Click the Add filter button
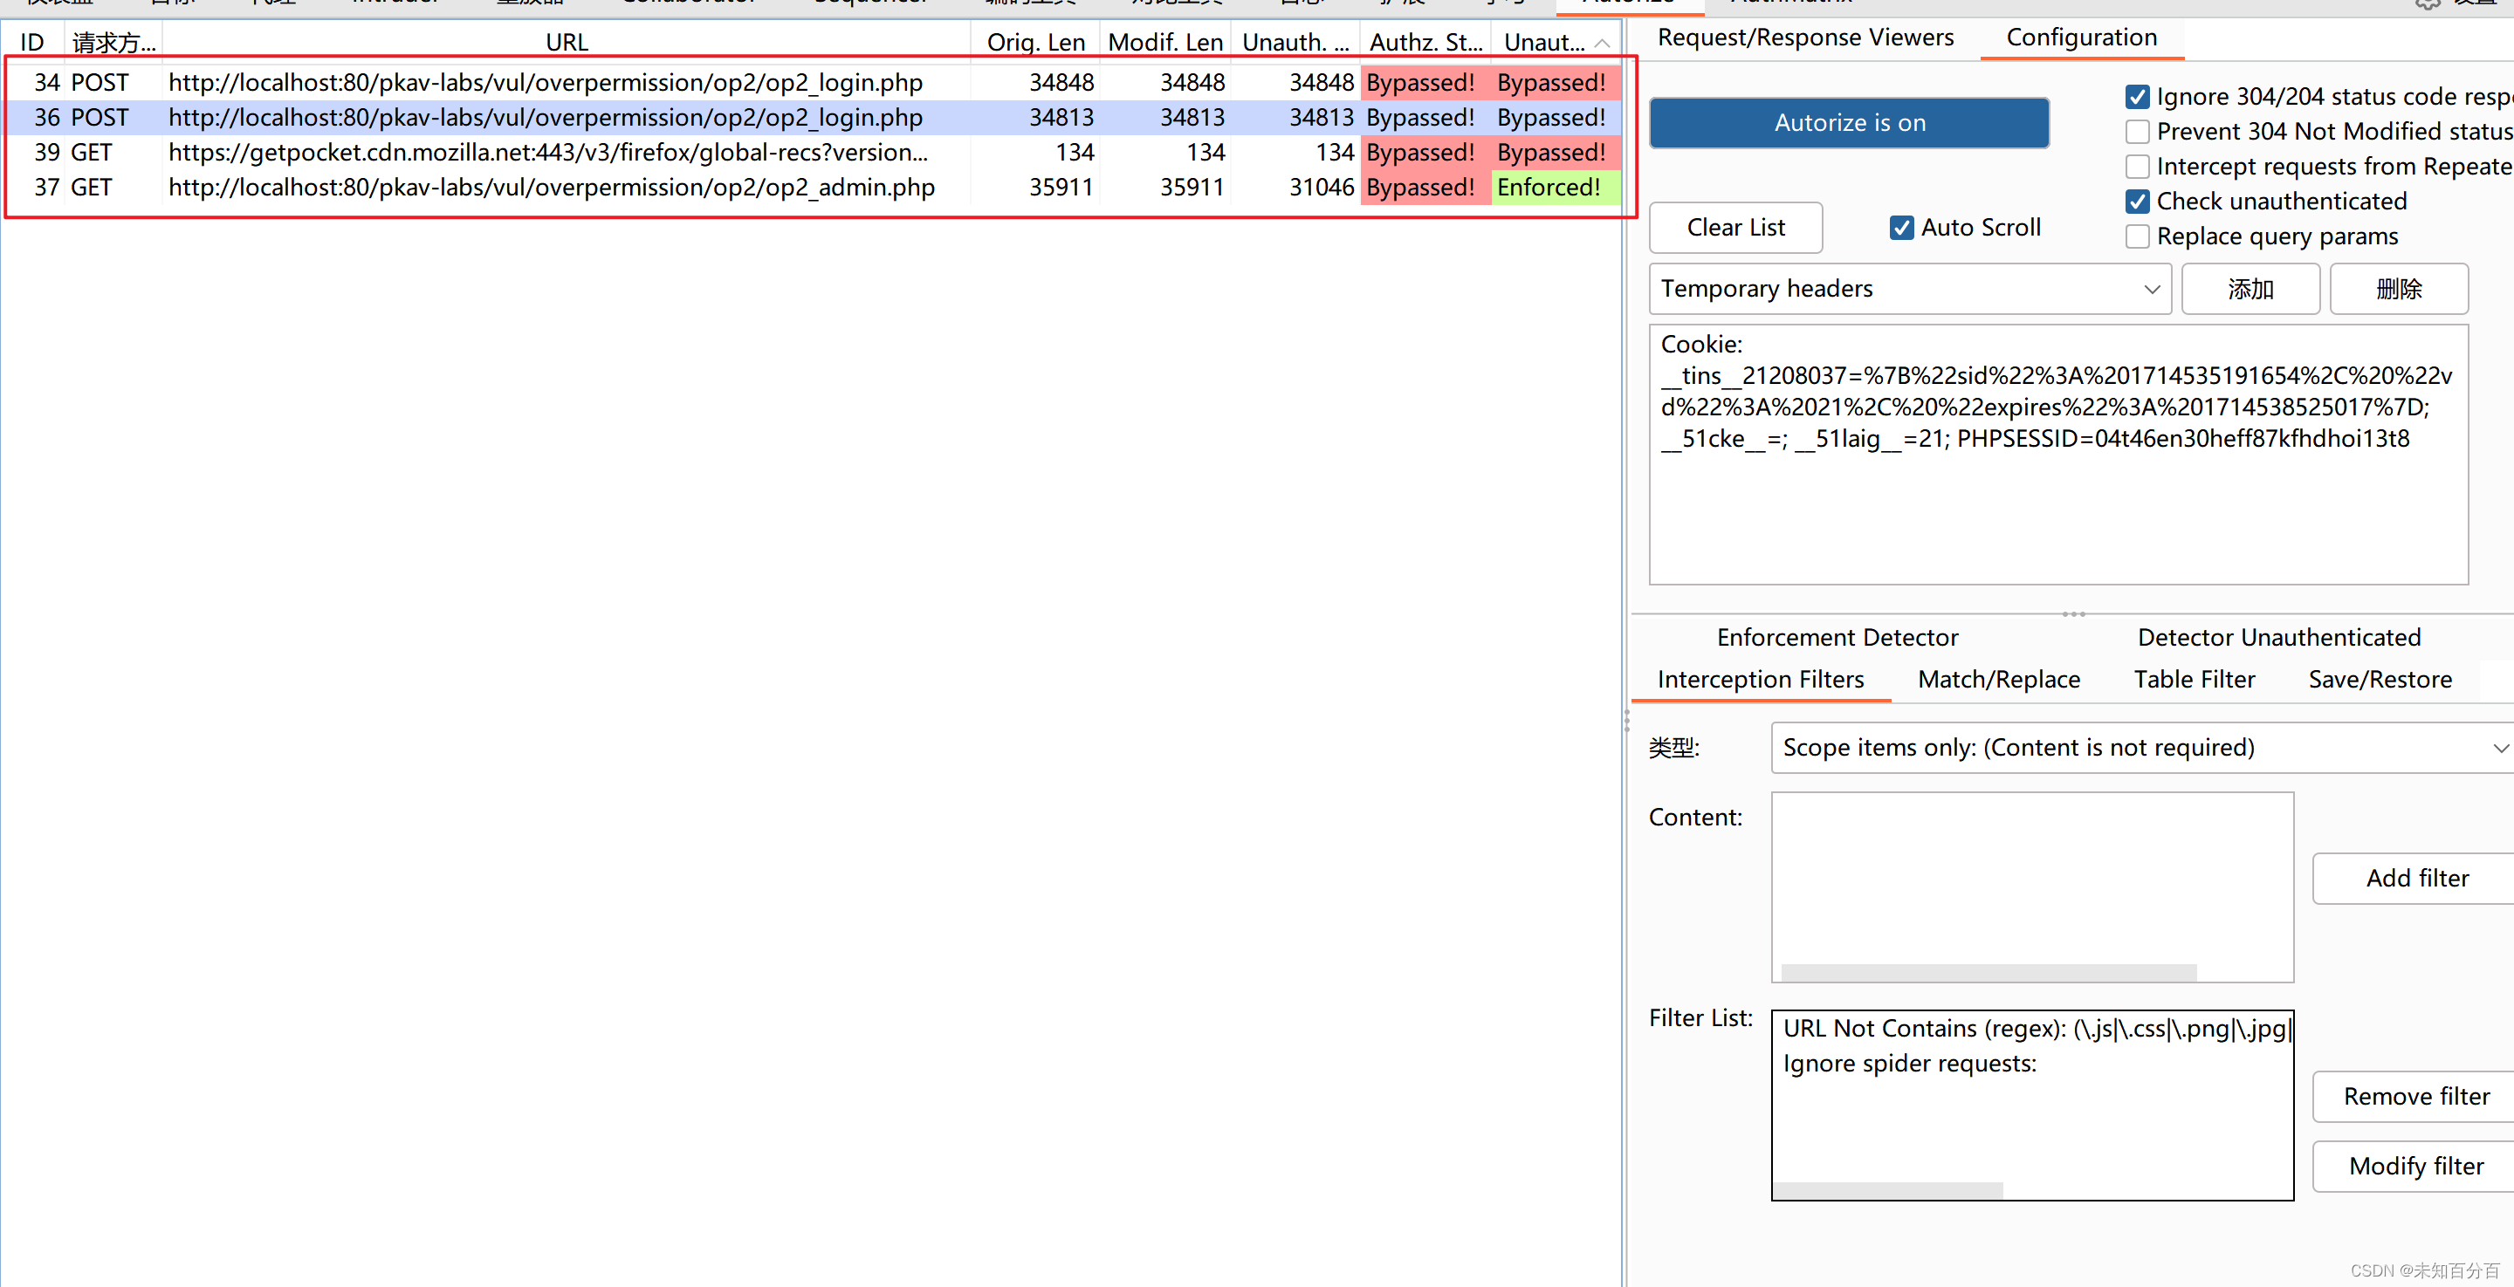 point(2416,880)
